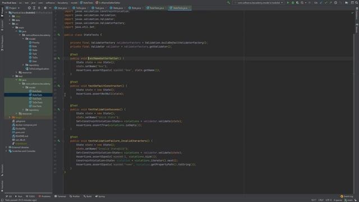Select Scratches and Consoles node
The height and width of the screenshot is (202, 359).
(22, 151)
